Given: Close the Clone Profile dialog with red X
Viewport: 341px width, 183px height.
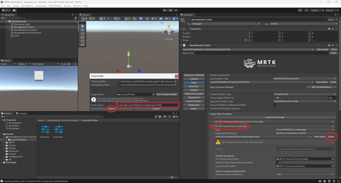Looking at the screenshot, I should coord(176,76).
